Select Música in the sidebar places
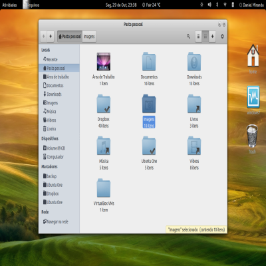This screenshot has height=266, width=266. [x=59, y=111]
